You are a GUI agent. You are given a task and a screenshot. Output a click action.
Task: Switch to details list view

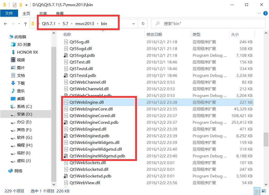(x=257, y=191)
